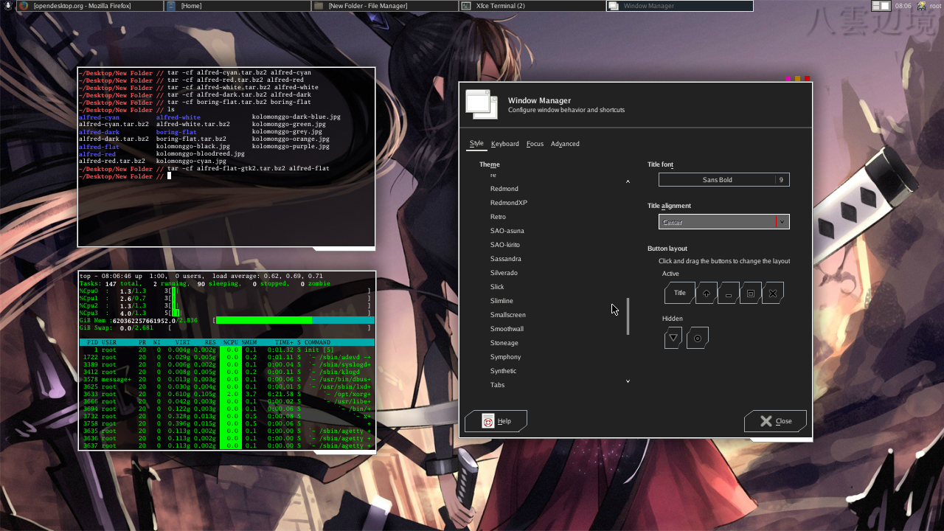The image size is (944, 531).
Task: Open the [Home] taskbar entry
Action: 237,6
